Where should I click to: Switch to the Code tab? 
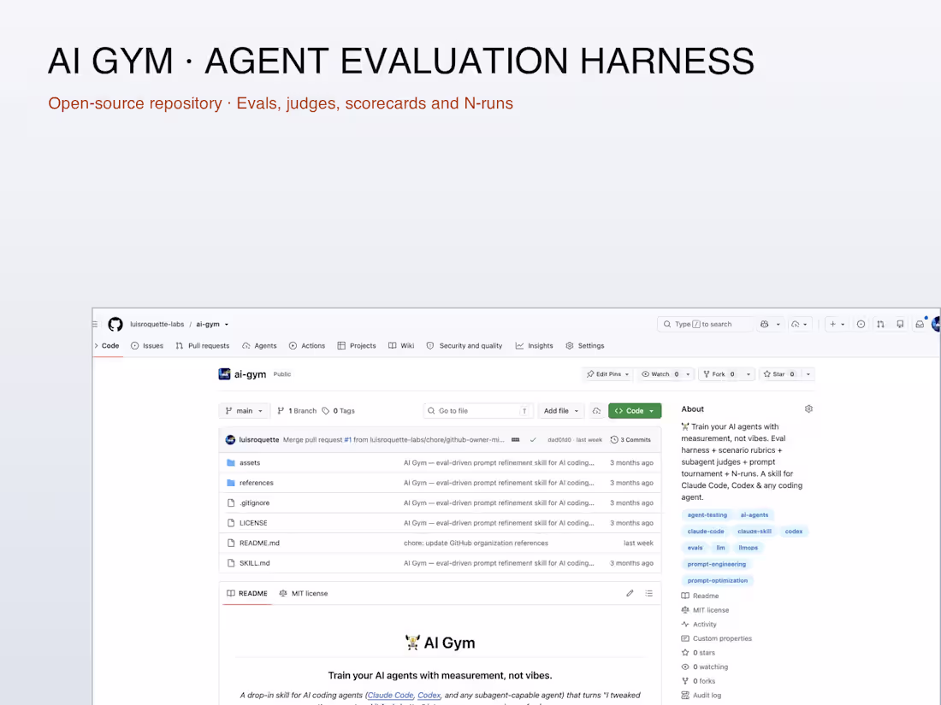pyautogui.click(x=108, y=346)
